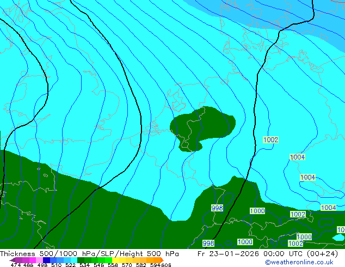Viewport: 345px width, 267px height.
Task: Click the topmost 1002 isobar label
Action: point(270,139)
